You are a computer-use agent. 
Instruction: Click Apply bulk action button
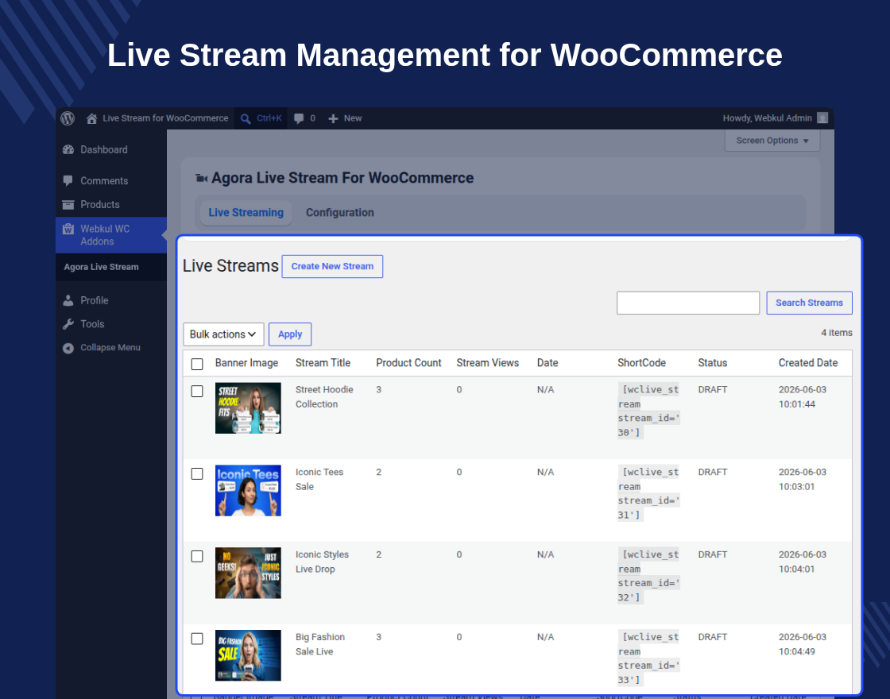[x=290, y=334]
